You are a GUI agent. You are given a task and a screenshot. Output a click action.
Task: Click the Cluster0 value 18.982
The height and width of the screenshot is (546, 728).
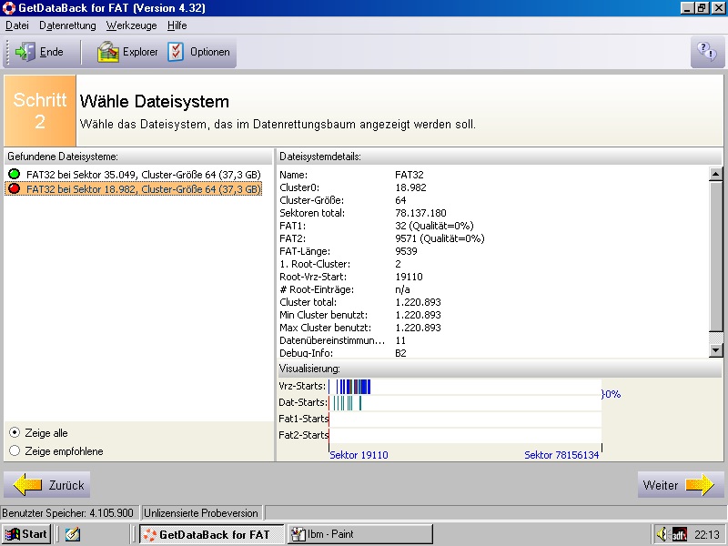(410, 187)
